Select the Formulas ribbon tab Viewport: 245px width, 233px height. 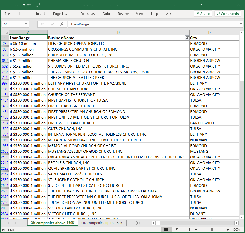(x=88, y=14)
